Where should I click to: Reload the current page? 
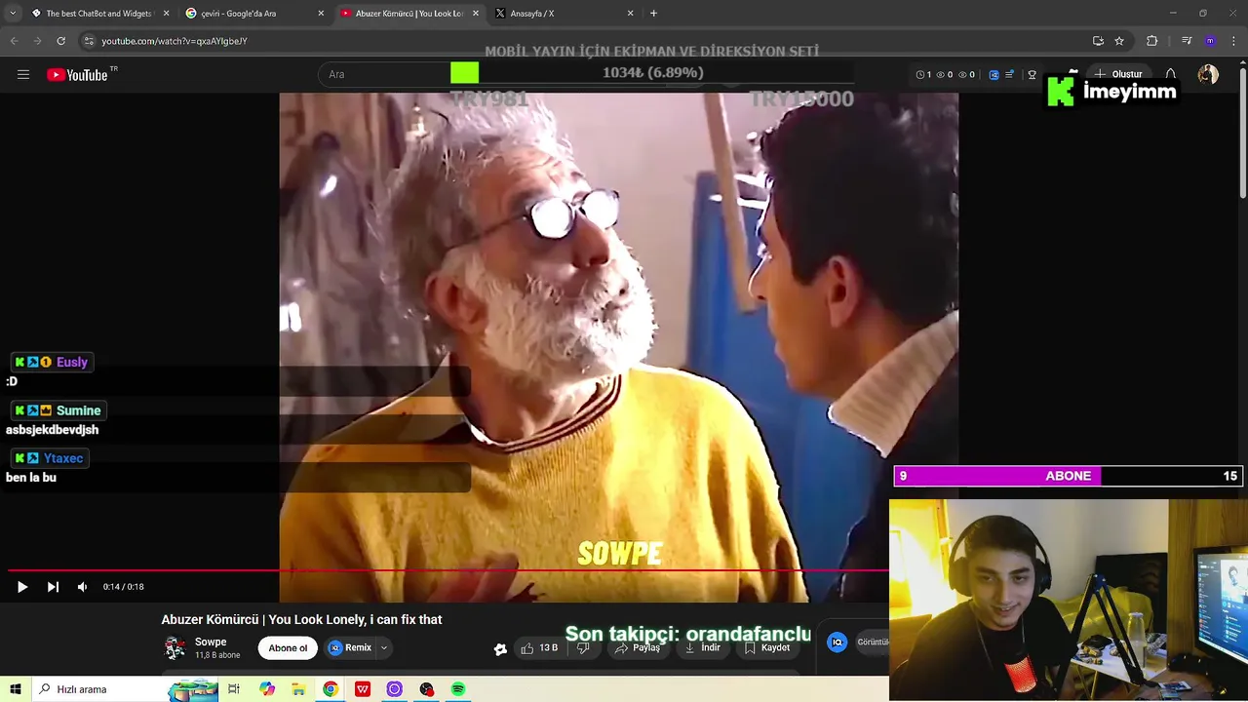coord(60,41)
